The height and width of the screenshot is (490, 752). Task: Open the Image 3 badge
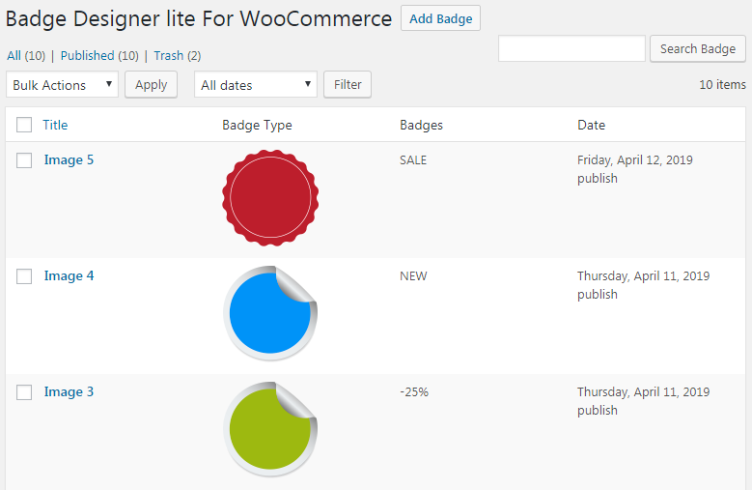tap(70, 391)
